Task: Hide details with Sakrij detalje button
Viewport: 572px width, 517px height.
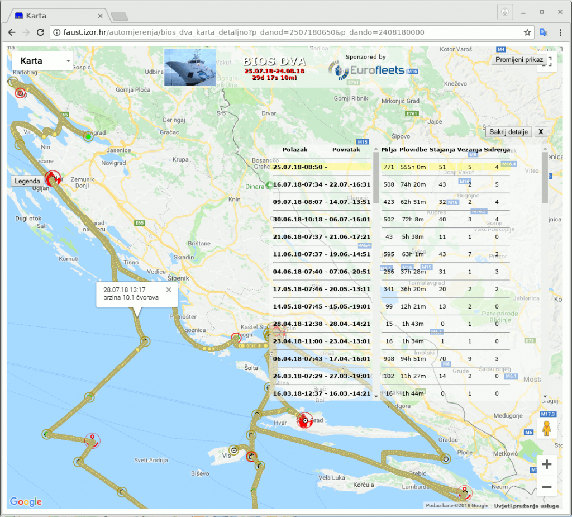Action: click(508, 132)
